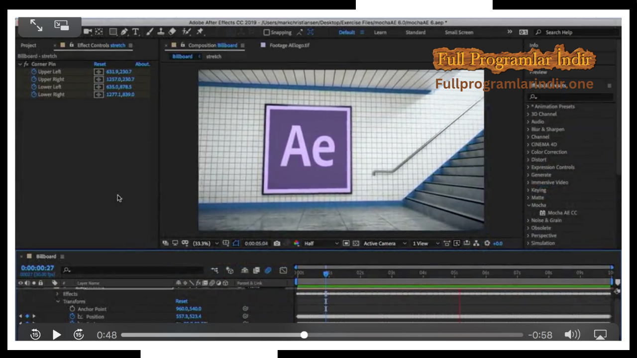Toggle the Upper Right stopwatch
The image size is (637, 358).
tap(34, 79)
